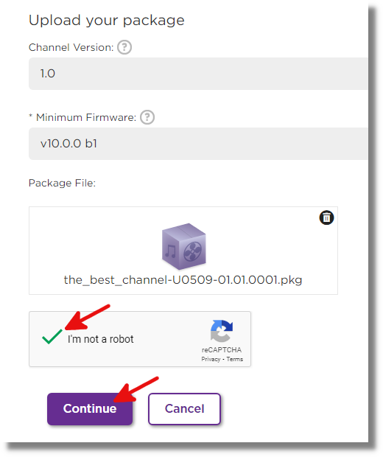Toggle the I'm not a robot checkmark

(x=52, y=337)
